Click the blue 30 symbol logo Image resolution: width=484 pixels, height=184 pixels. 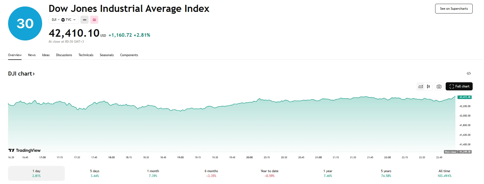[25, 23]
